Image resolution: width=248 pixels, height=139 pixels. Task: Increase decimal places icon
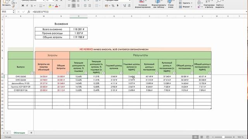(125, 6)
